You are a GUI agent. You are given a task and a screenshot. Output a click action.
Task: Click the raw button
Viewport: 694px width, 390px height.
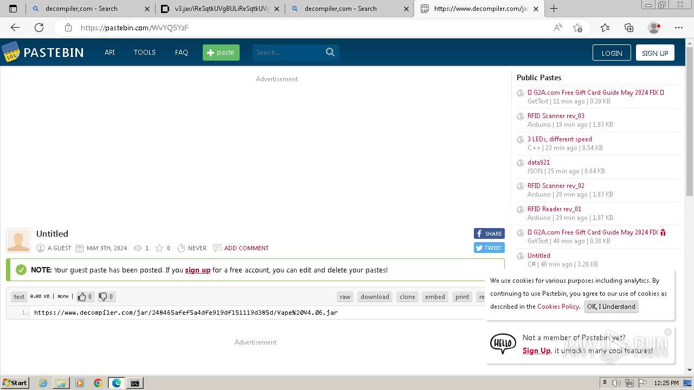[345, 297]
